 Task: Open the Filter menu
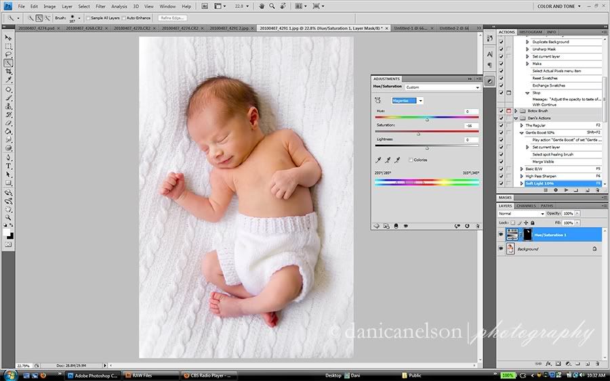pos(100,6)
